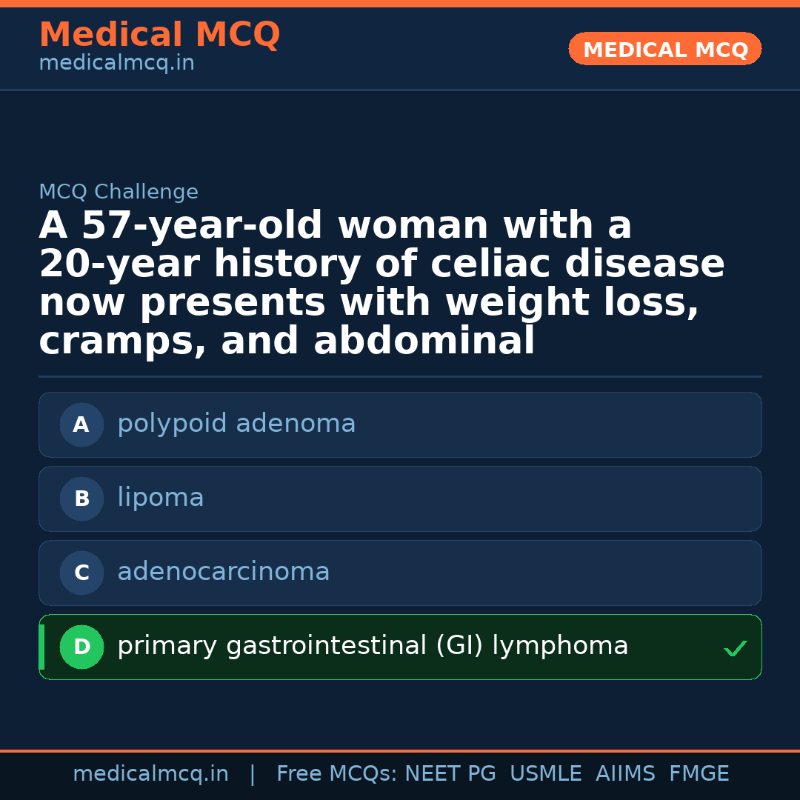Choose the "adenocarcinoma" answer text

pyautogui.click(x=224, y=572)
